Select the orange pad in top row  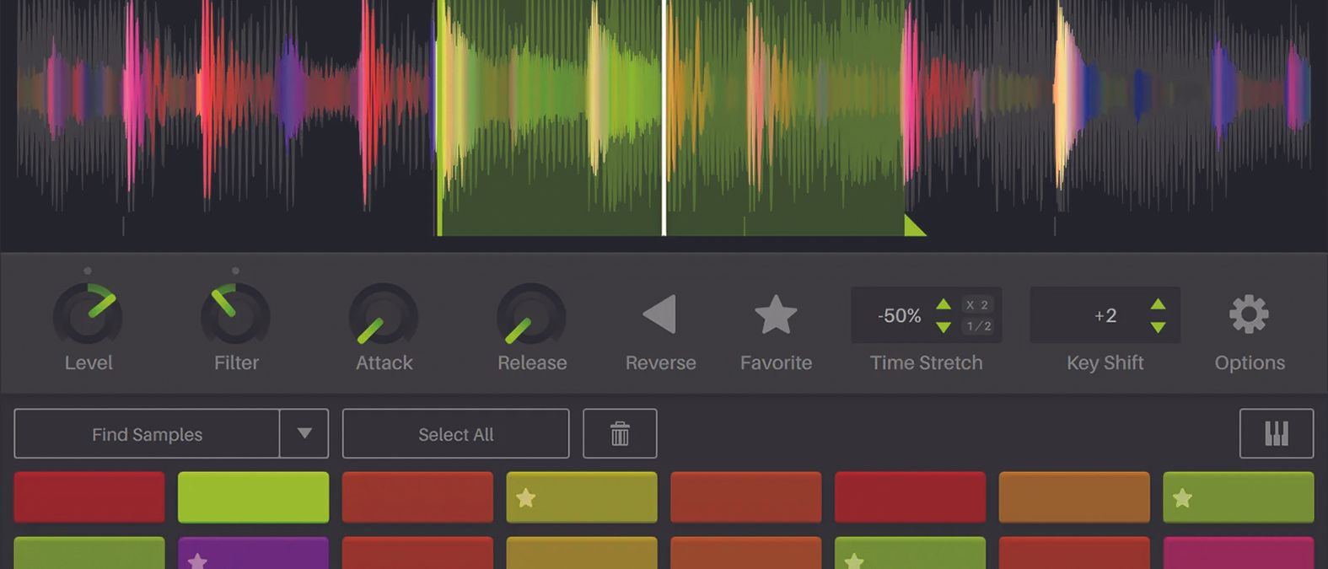(x=1074, y=497)
